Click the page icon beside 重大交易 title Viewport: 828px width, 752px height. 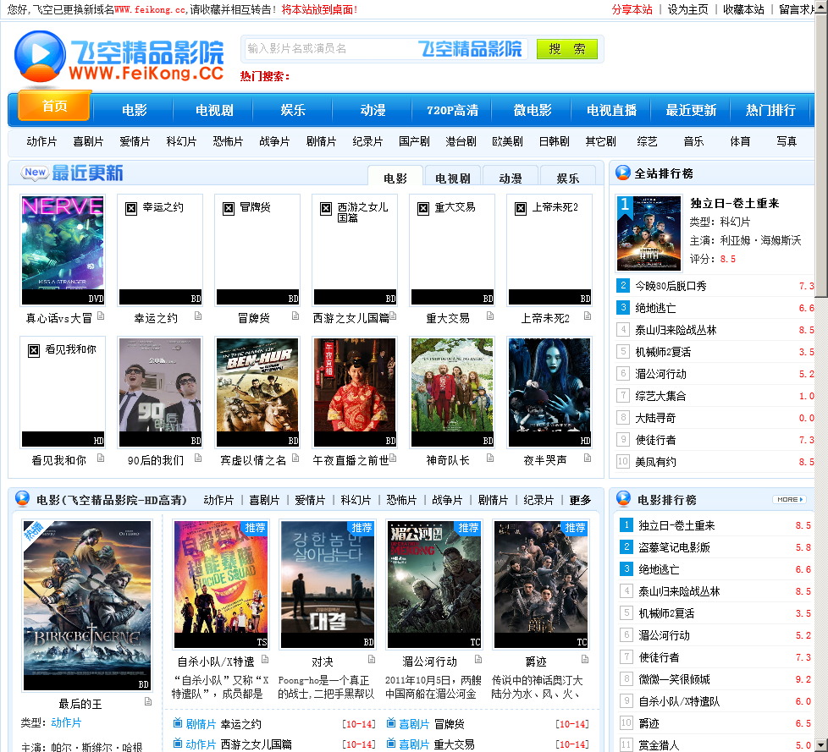(490, 316)
